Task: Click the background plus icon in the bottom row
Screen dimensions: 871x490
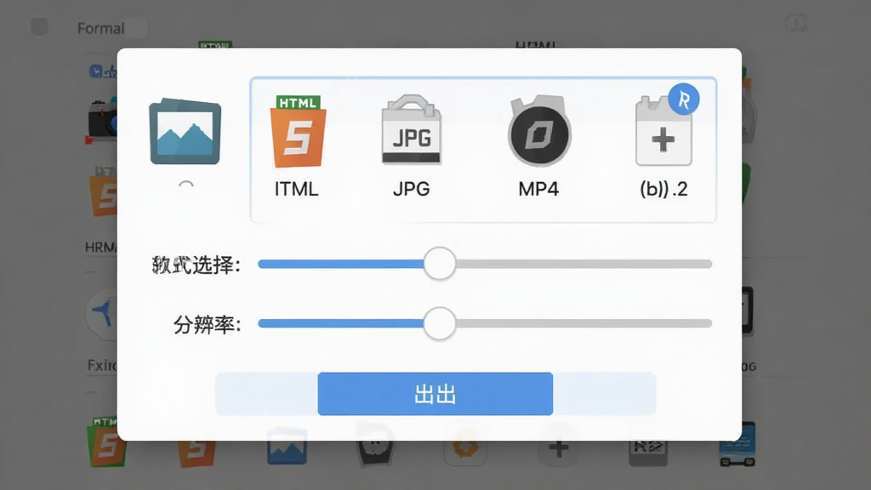Action: 559,447
